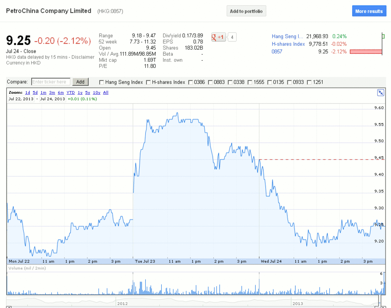
Task: Focus the Enter ticker here field
Action: pos(50,82)
